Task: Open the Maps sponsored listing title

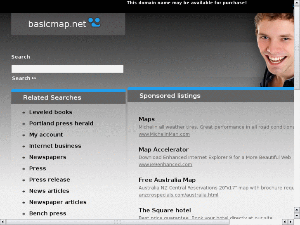Action: [x=146, y=119]
